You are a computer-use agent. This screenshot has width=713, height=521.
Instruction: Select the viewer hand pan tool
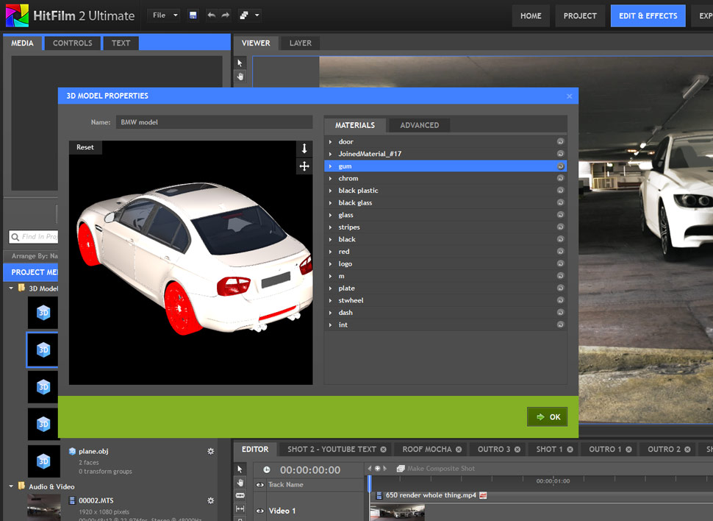point(240,77)
